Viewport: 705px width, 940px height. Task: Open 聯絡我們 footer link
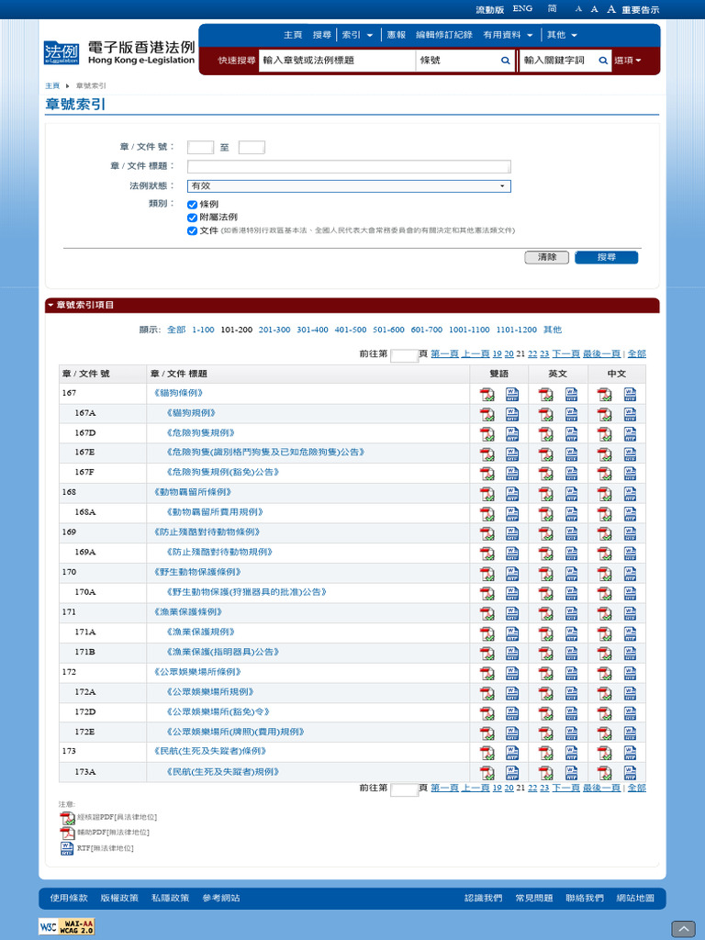point(585,898)
